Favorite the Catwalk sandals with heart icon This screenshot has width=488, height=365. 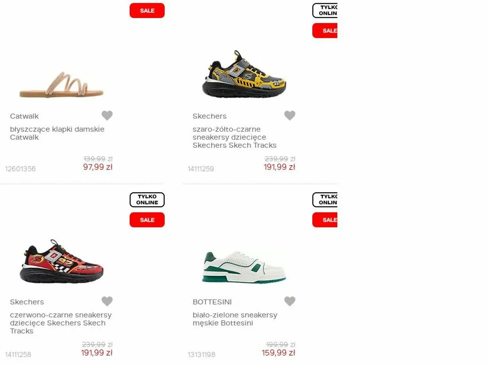point(107,116)
